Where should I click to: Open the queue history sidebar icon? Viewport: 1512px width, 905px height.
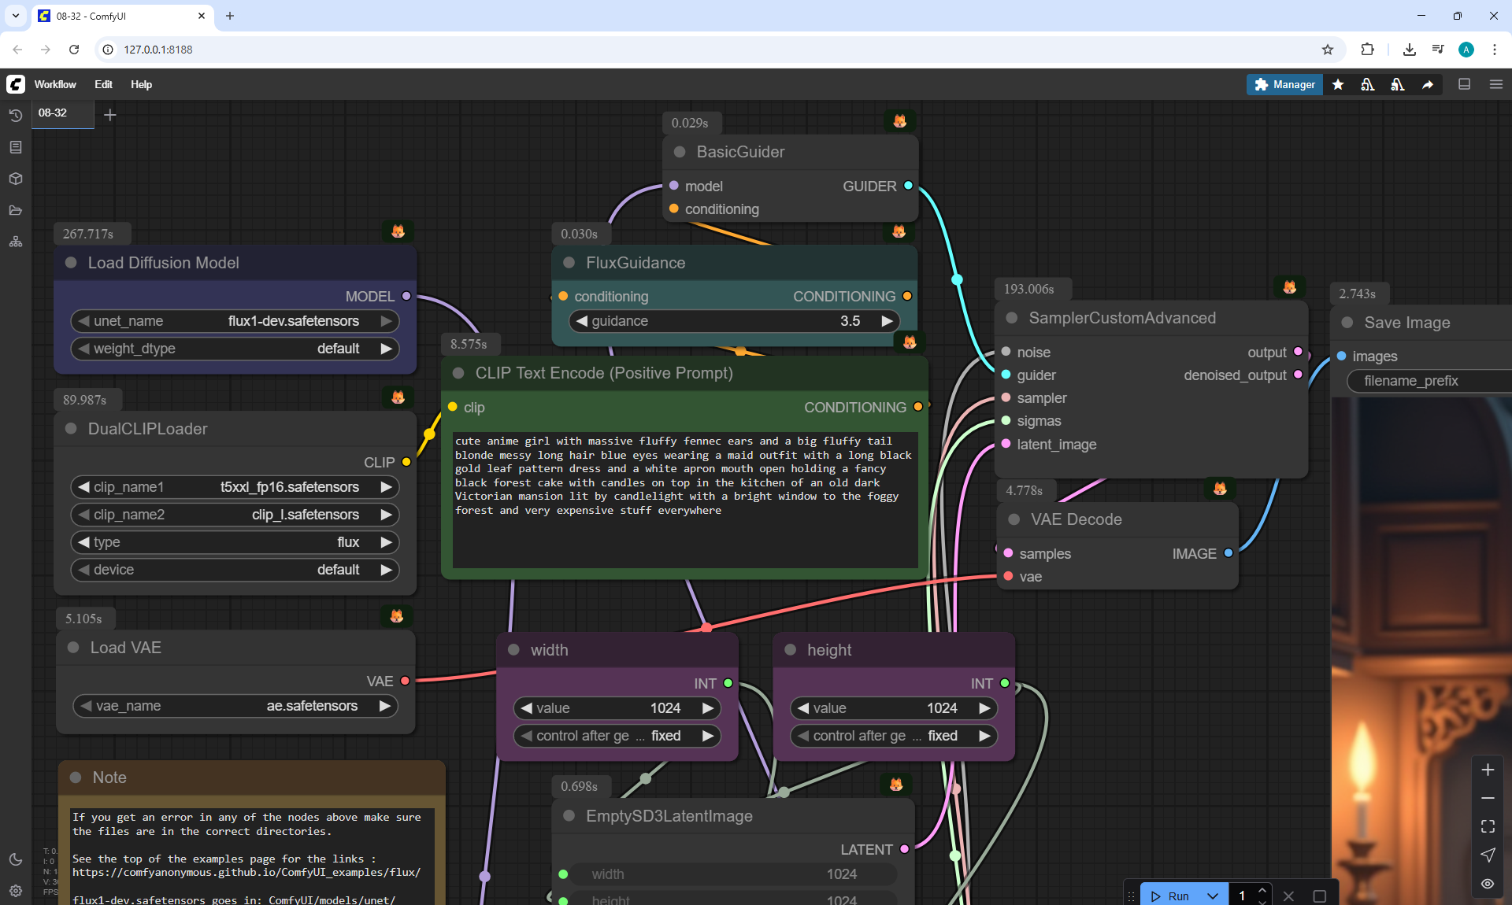(15, 116)
